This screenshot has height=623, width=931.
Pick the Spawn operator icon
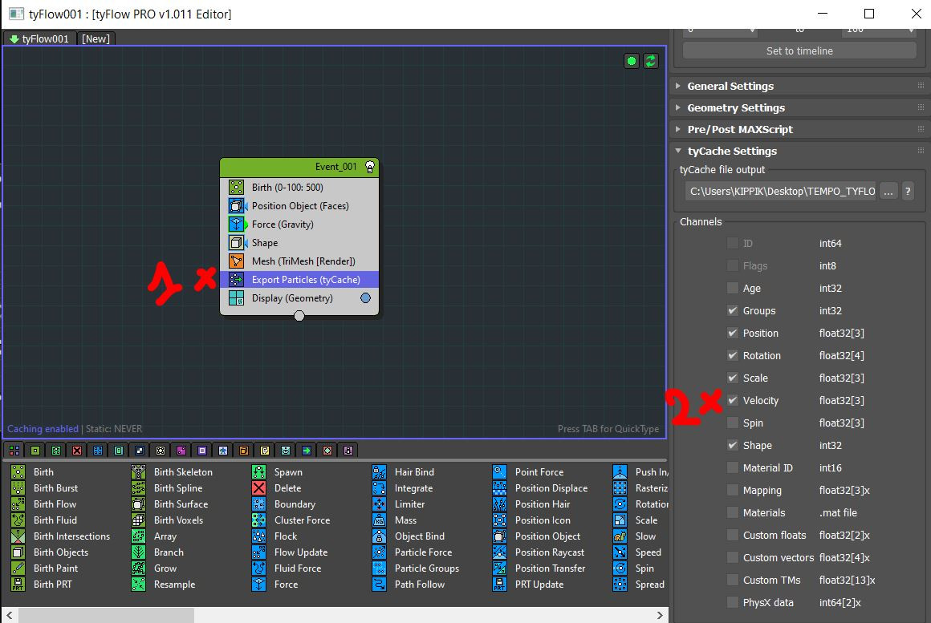point(259,471)
